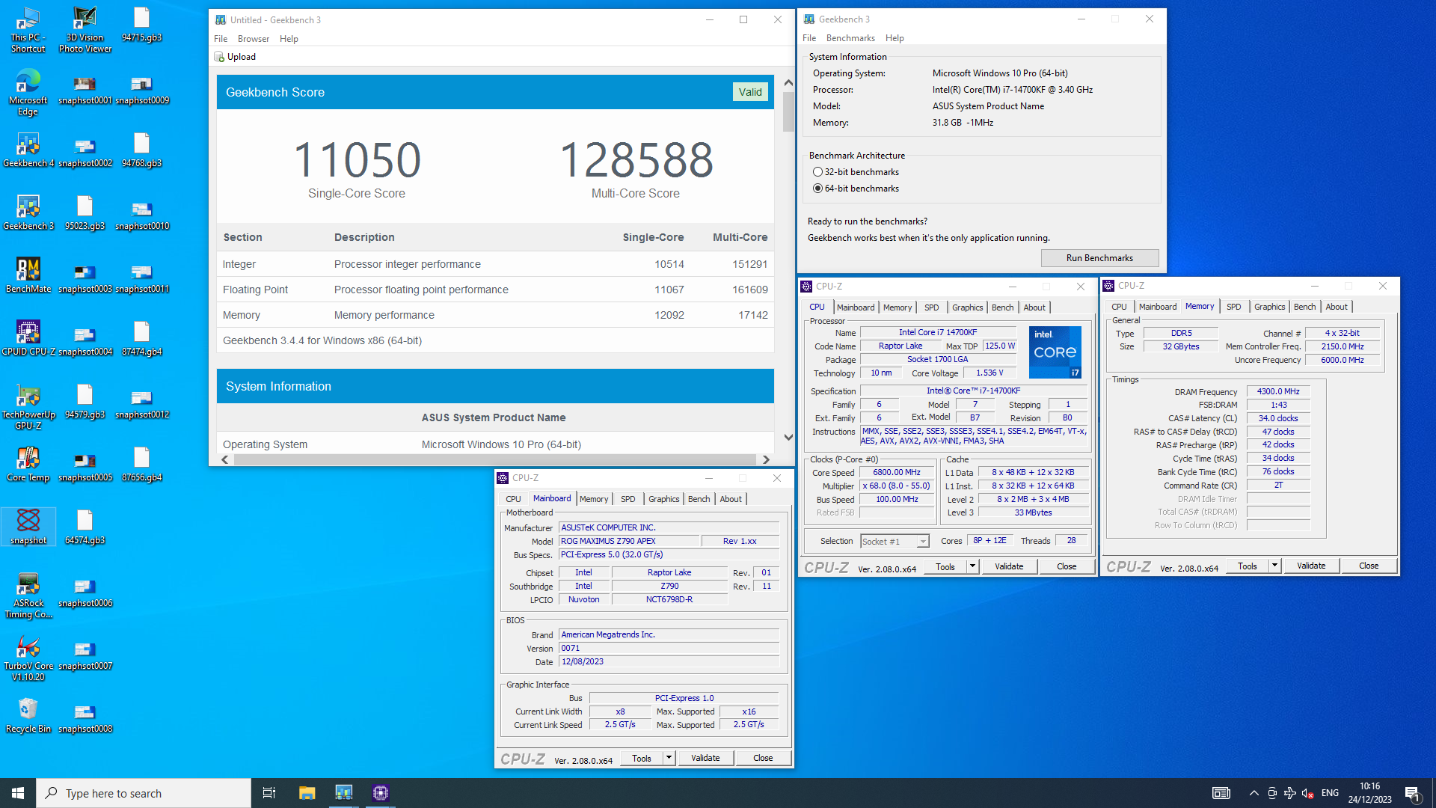Image resolution: width=1436 pixels, height=808 pixels.
Task: Open the File menu in Geekbench results window
Action: [x=221, y=39]
